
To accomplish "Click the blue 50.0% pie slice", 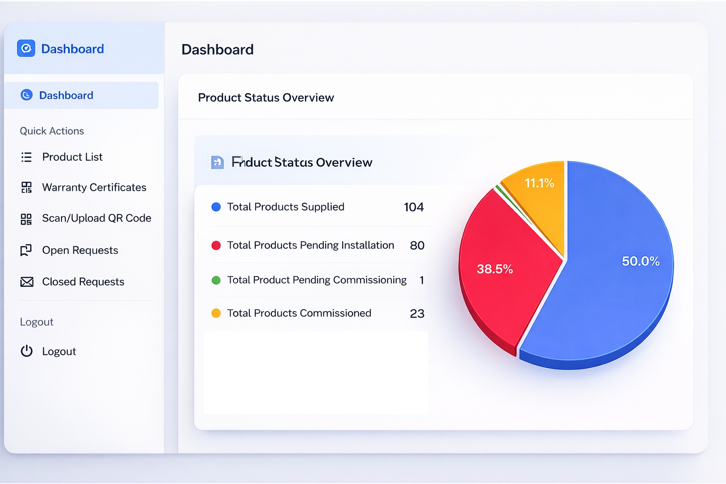I will click(x=614, y=274).
